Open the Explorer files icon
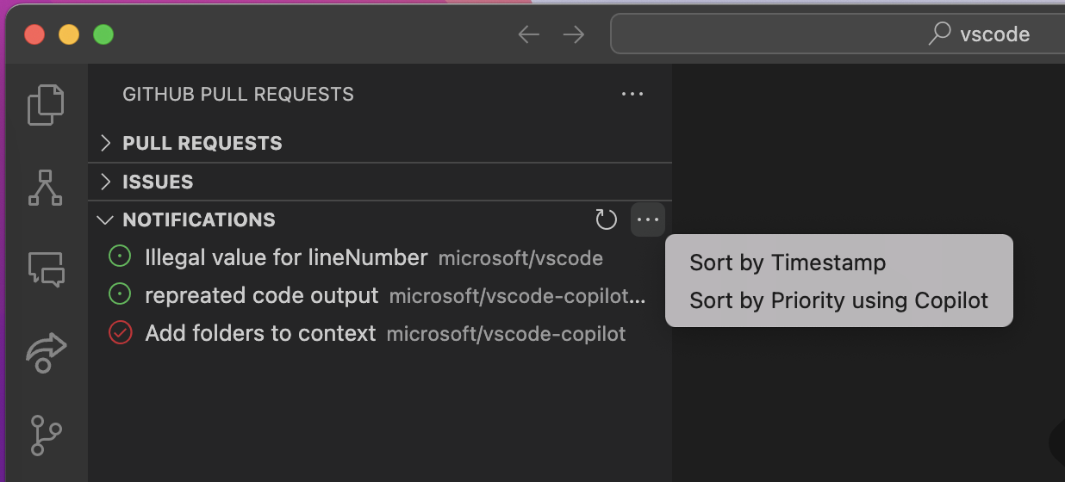The height and width of the screenshot is (482, 1065). 46,105
